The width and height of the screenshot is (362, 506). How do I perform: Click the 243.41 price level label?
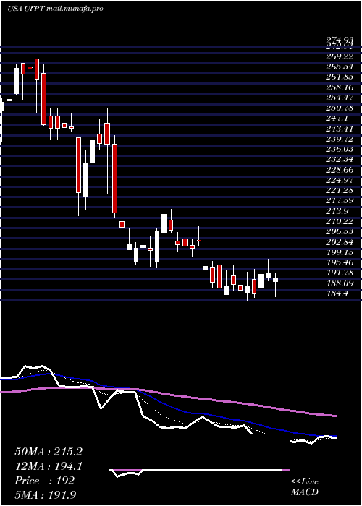(x=340, y=129)
